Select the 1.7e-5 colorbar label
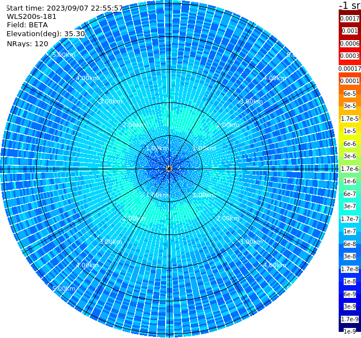The height and width of the screenshot is (338, 361). pos(350,119)
